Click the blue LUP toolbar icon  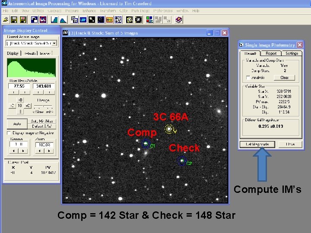coord(83,19)
